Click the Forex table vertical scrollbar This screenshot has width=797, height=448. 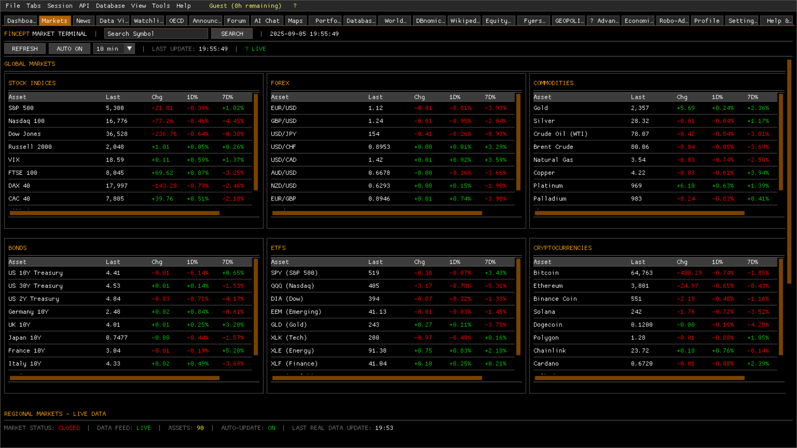click(518, 142)
